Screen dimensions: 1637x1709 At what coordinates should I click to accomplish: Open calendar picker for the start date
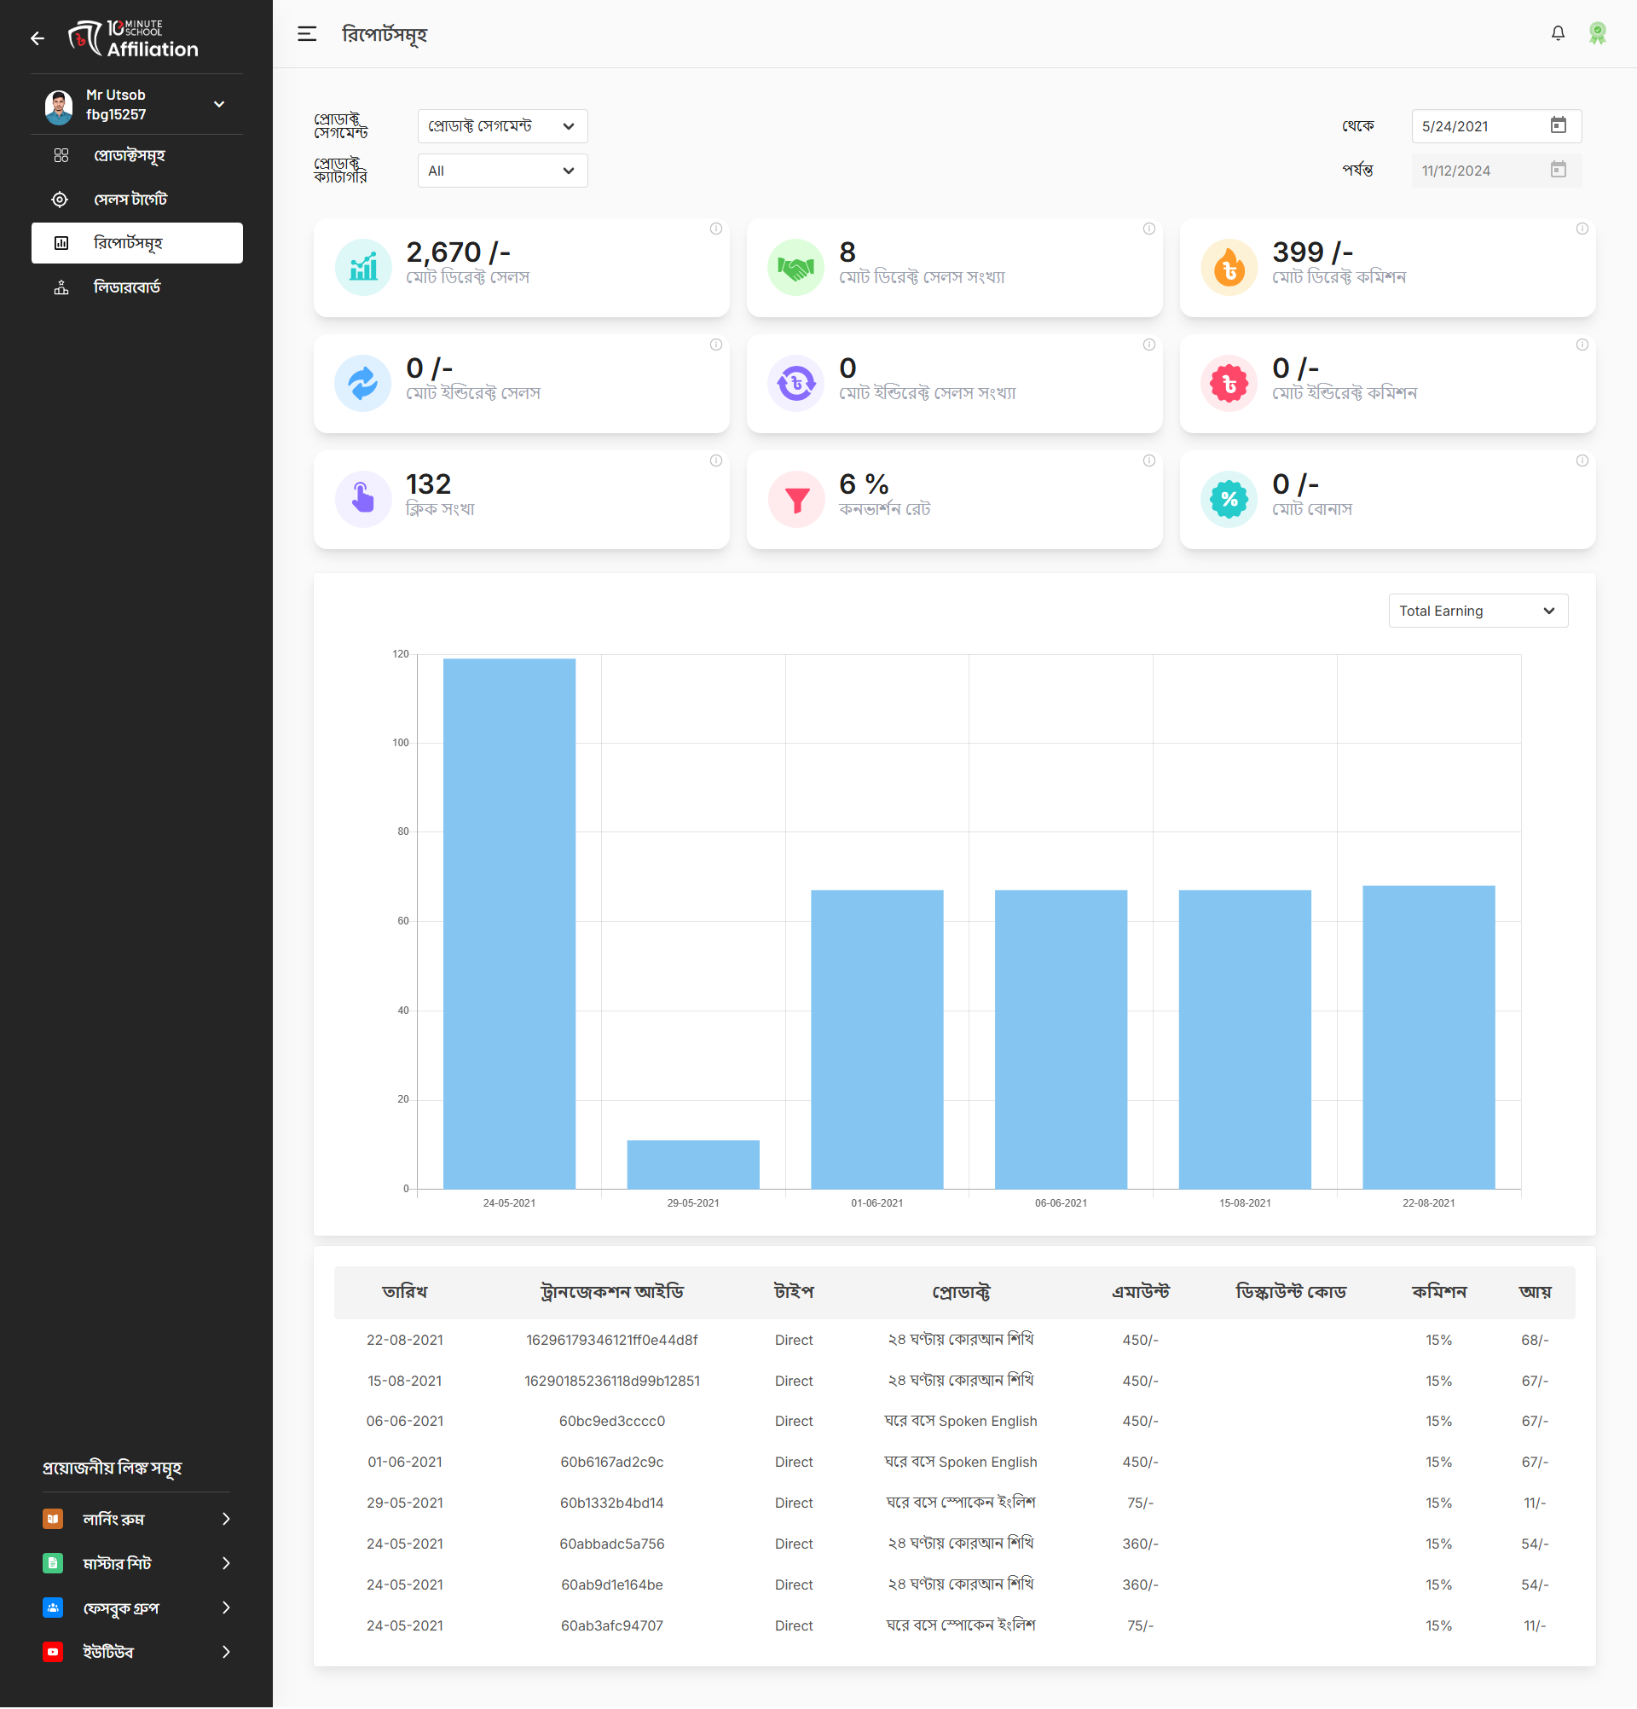tap(1558, 125)
